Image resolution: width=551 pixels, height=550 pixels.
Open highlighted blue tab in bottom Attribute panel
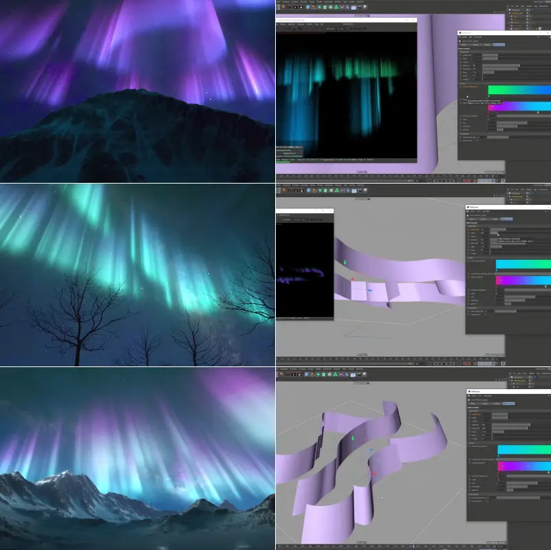point(508,404)
